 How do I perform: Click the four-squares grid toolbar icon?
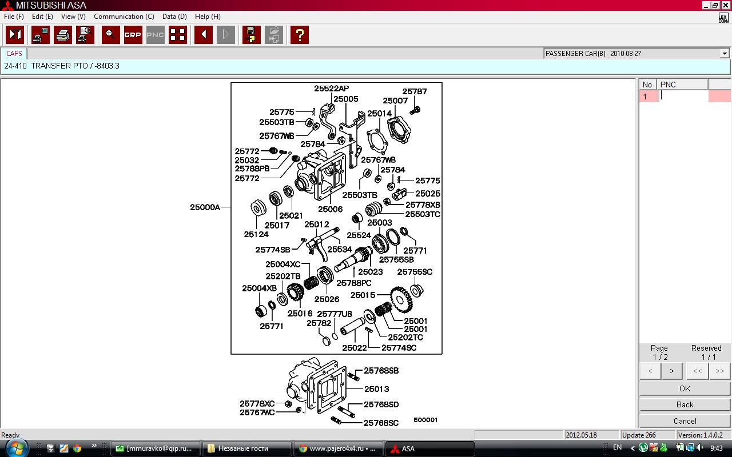pyautogui.click(x=178, y=35)
